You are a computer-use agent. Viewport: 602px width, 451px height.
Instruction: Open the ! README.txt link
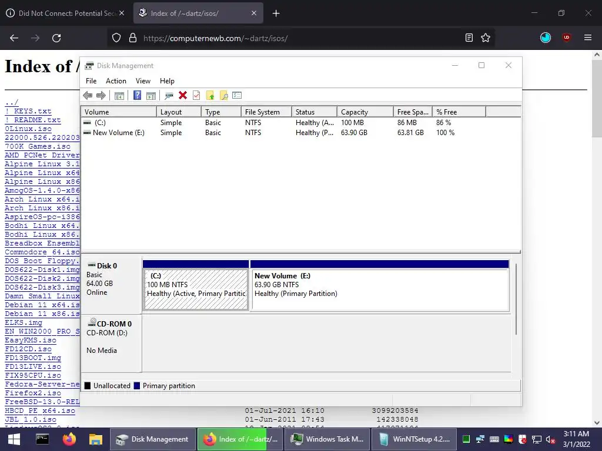point(33,120)
